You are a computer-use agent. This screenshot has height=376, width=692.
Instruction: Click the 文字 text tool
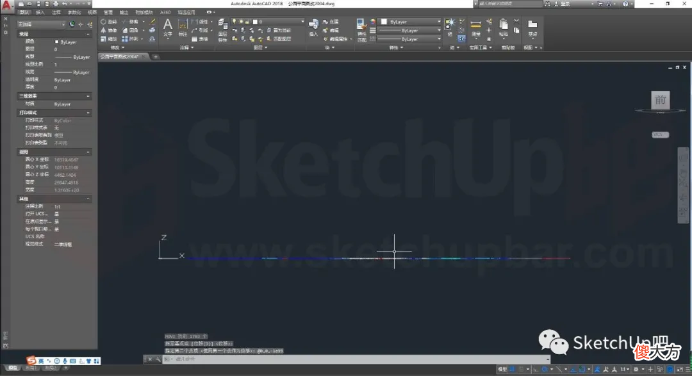point(168,28)
